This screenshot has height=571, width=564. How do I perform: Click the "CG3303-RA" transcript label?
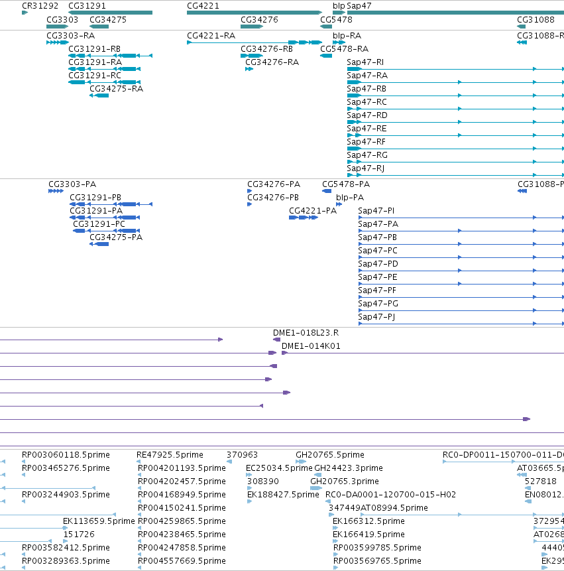click(x=71, y=36)
